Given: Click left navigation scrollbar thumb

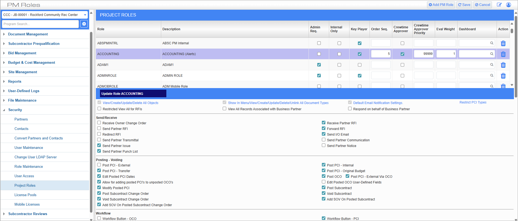Looking at the screenshot, I should click(91, 122).
